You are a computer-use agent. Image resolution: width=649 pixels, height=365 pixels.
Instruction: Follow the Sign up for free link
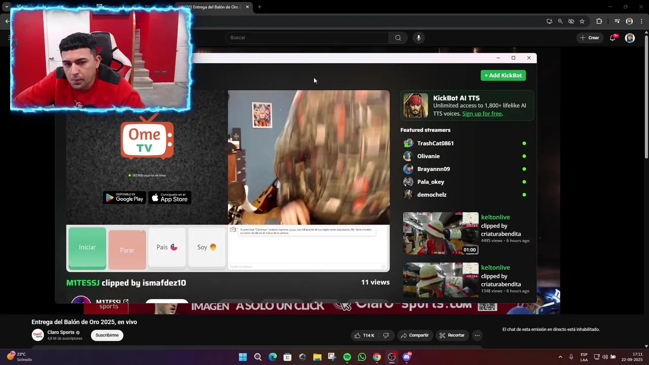(x=482, y=114)
